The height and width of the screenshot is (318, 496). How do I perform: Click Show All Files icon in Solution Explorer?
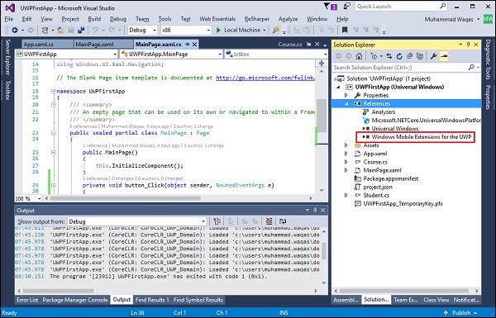(x=420, y=56)
